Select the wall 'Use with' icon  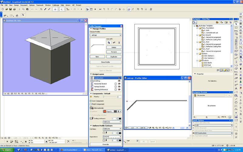click(109, 42)
